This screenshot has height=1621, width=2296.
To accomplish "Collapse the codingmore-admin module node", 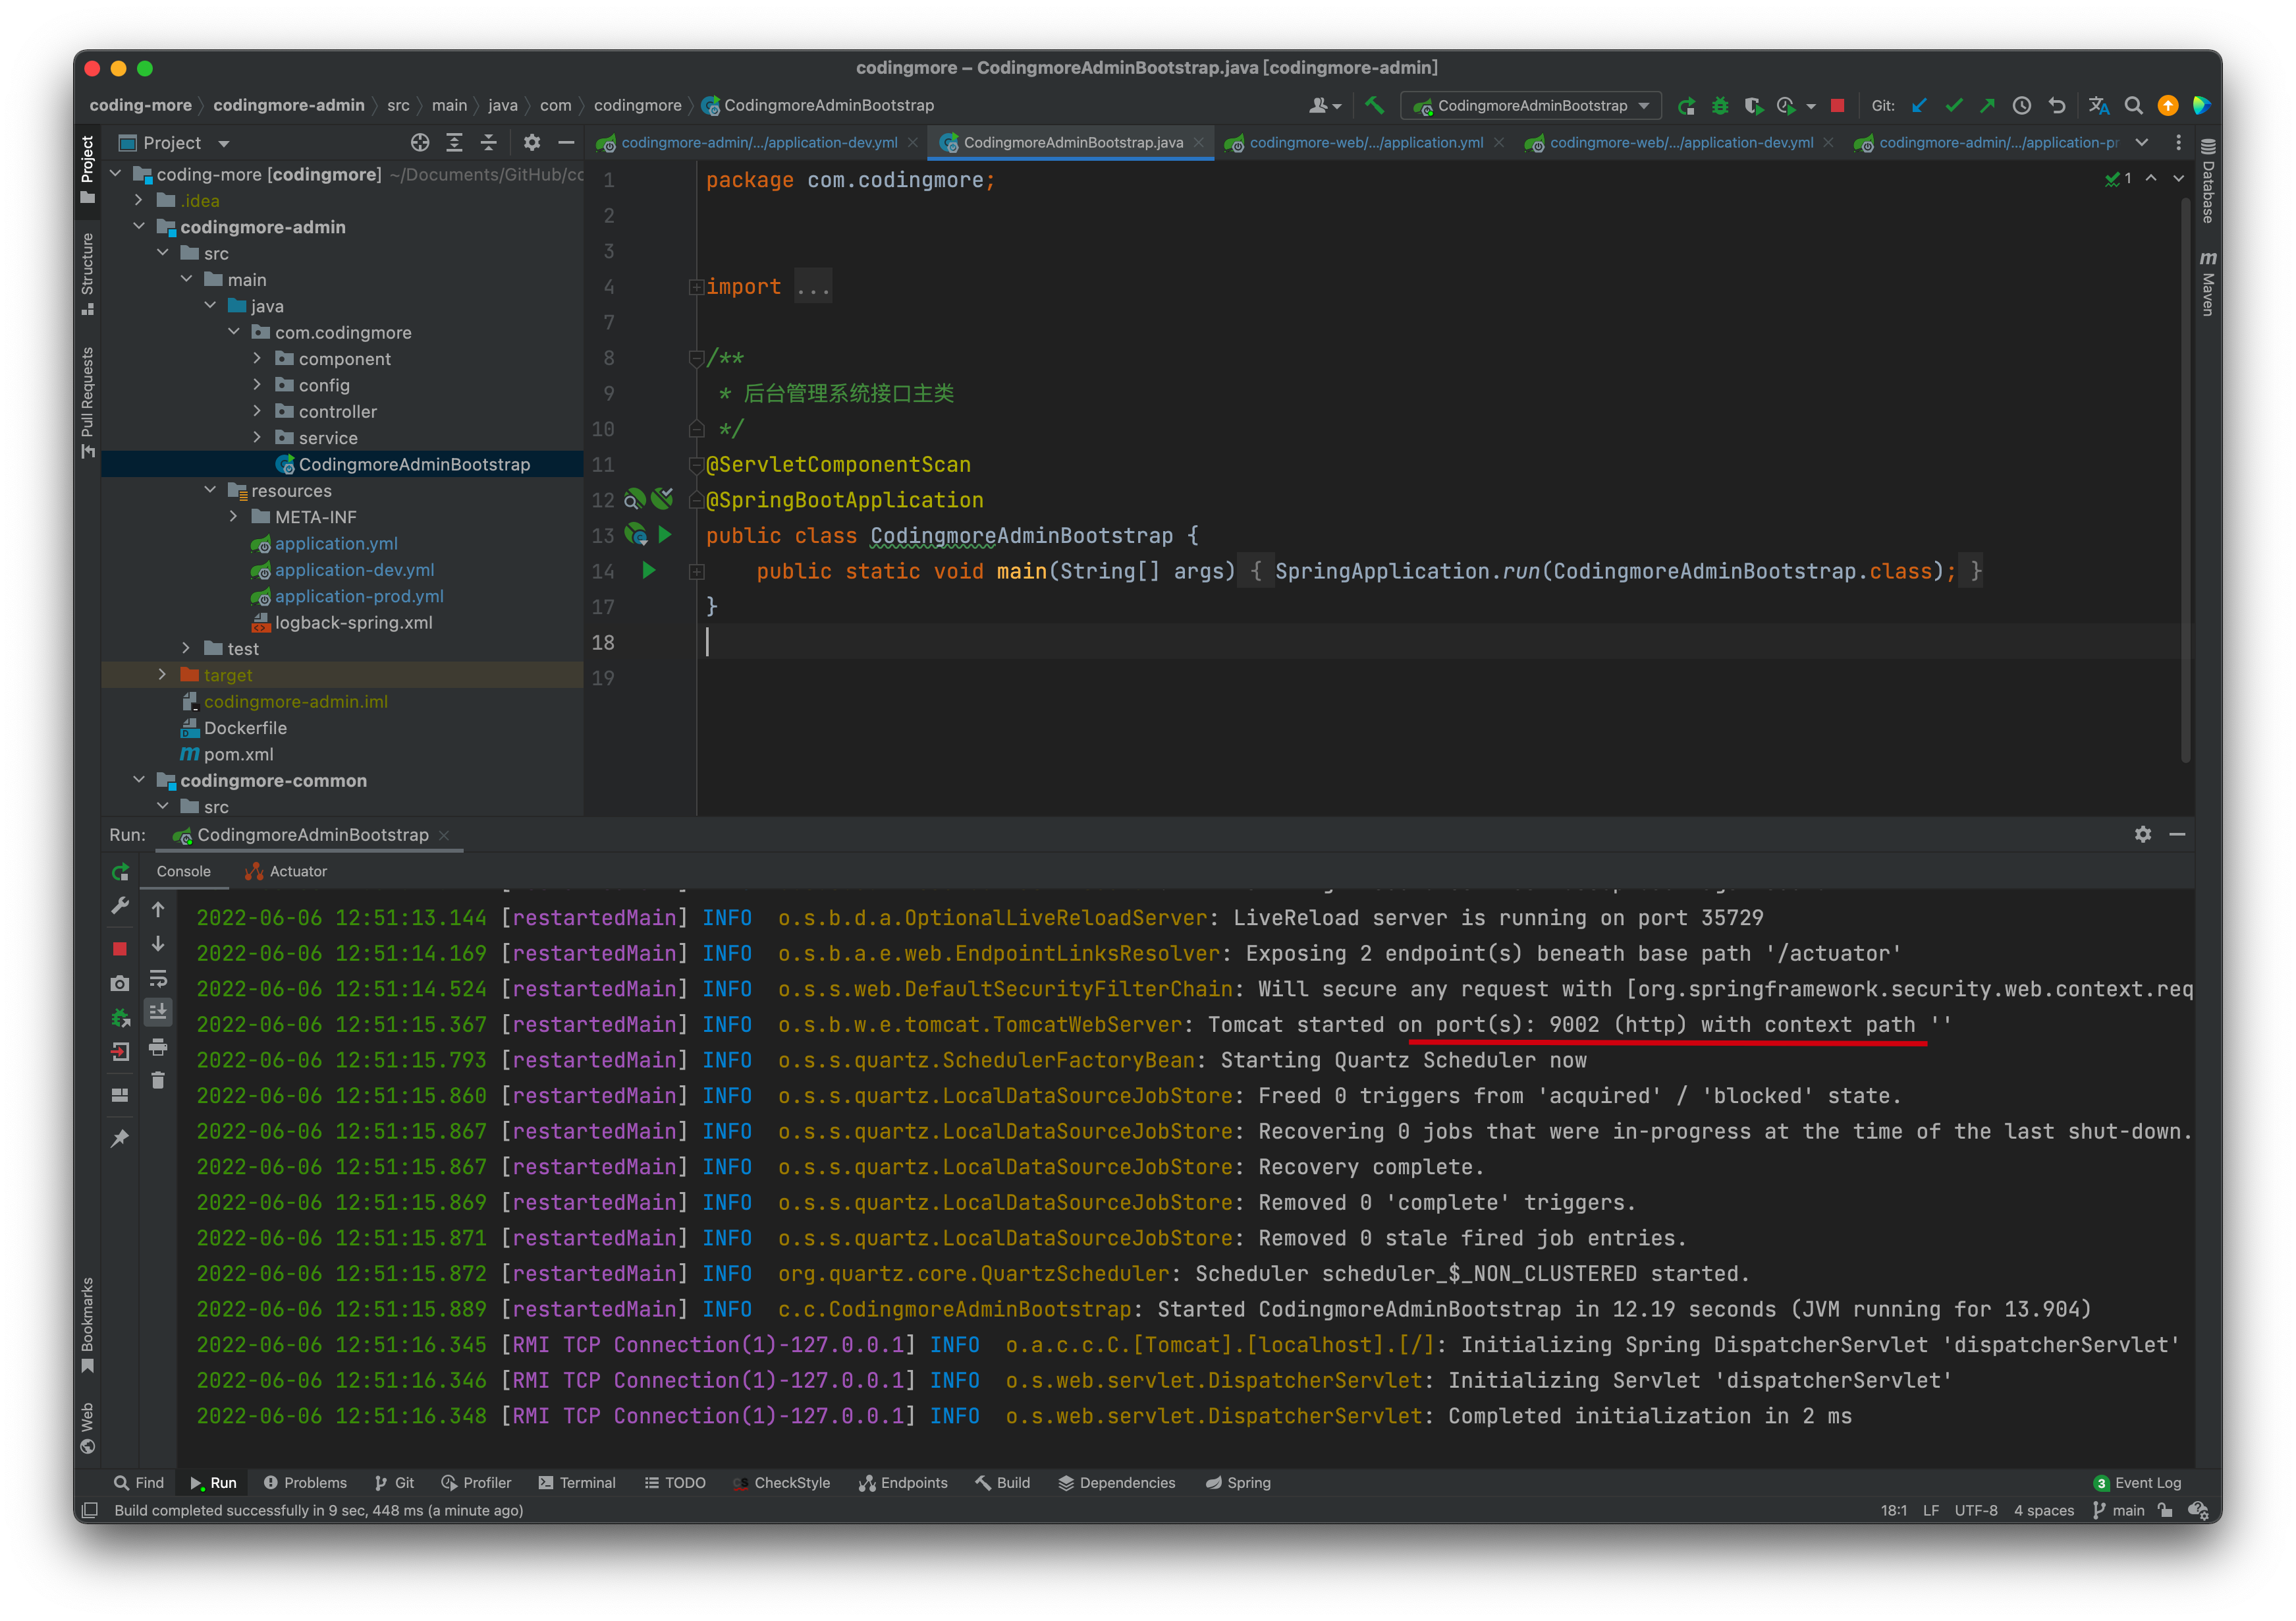I will tap(139, 227).
